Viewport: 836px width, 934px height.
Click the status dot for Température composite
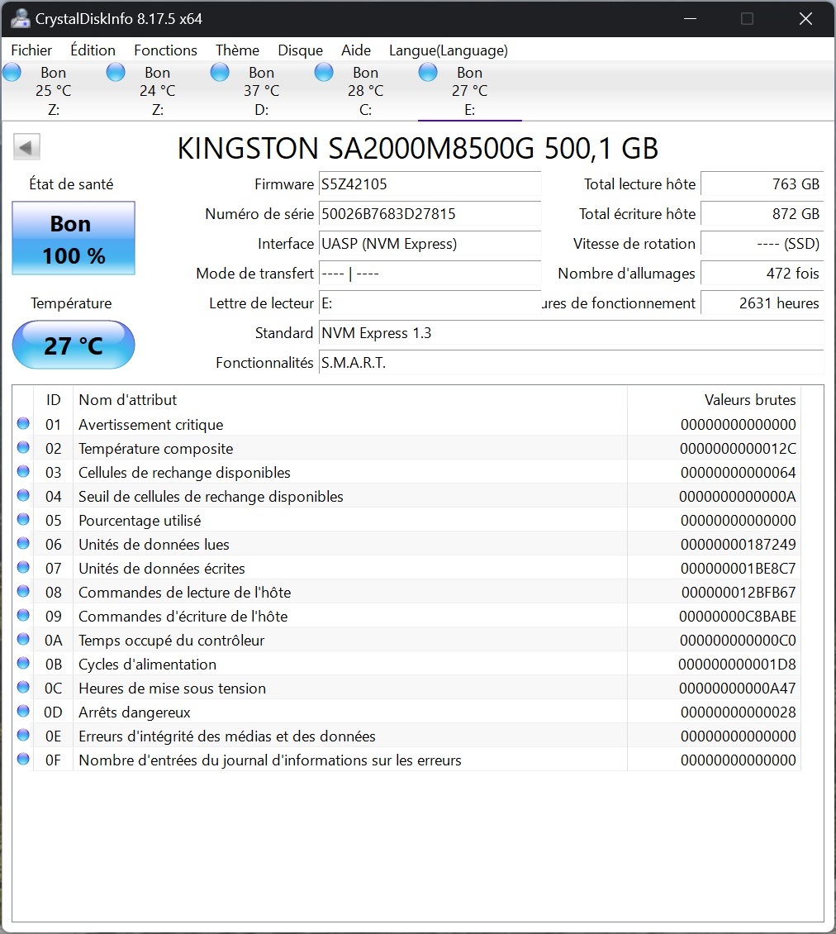pos(23,447)
